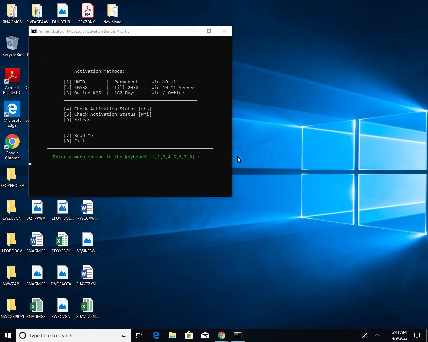The image size is (428, 342).
Task: Open the Windows Start menu
Action: 8,335
